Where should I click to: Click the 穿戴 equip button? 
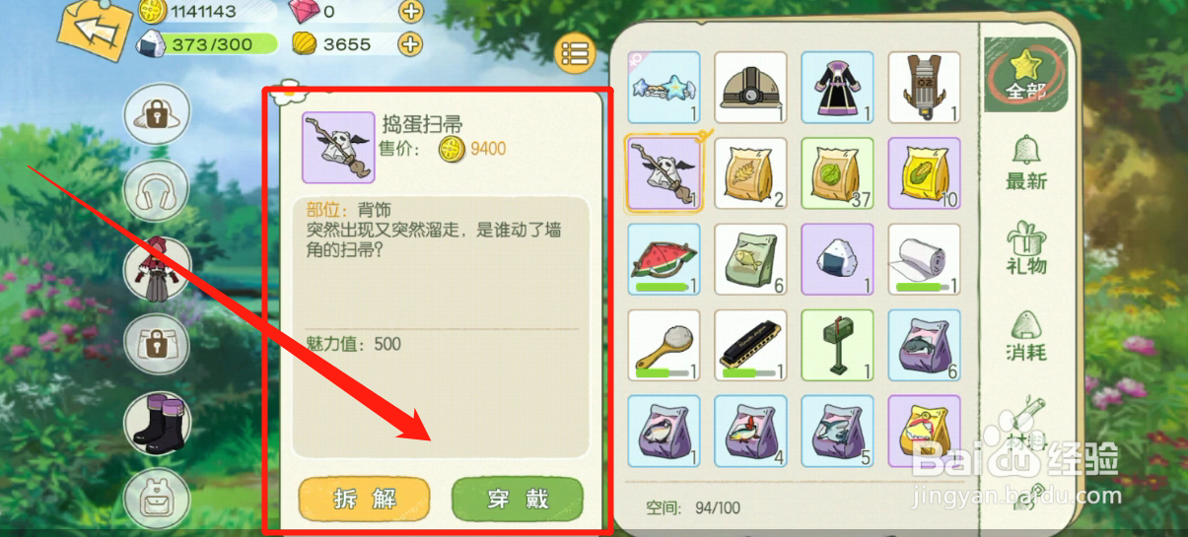(517, 500)
